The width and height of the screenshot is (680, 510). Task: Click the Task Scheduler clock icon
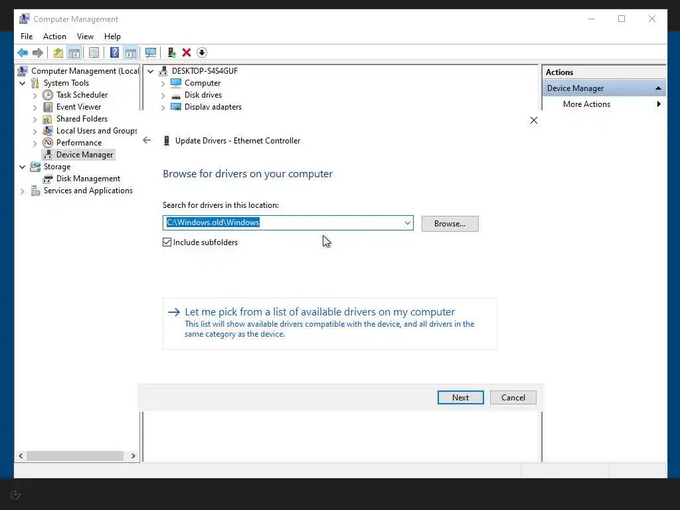pos(48,95)
